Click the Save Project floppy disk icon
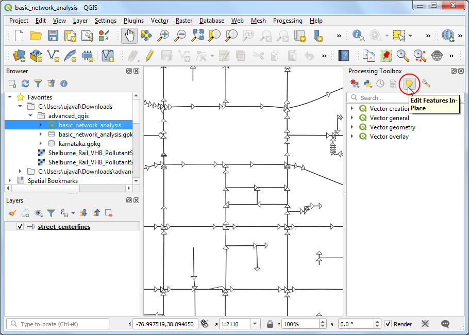The height and width of the screenshot is (335, 469). pos(53,36)
